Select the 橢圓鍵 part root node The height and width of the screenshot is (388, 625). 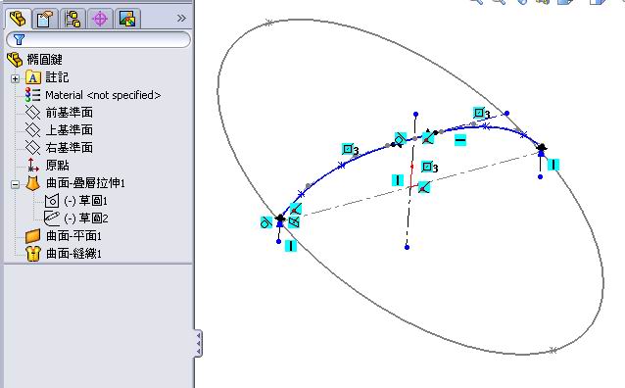(x=44, y=60)
